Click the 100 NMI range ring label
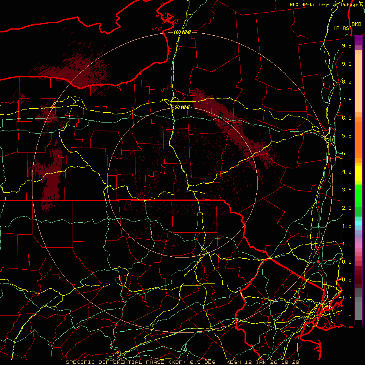The image size is (365, 365). coord(182,32)
